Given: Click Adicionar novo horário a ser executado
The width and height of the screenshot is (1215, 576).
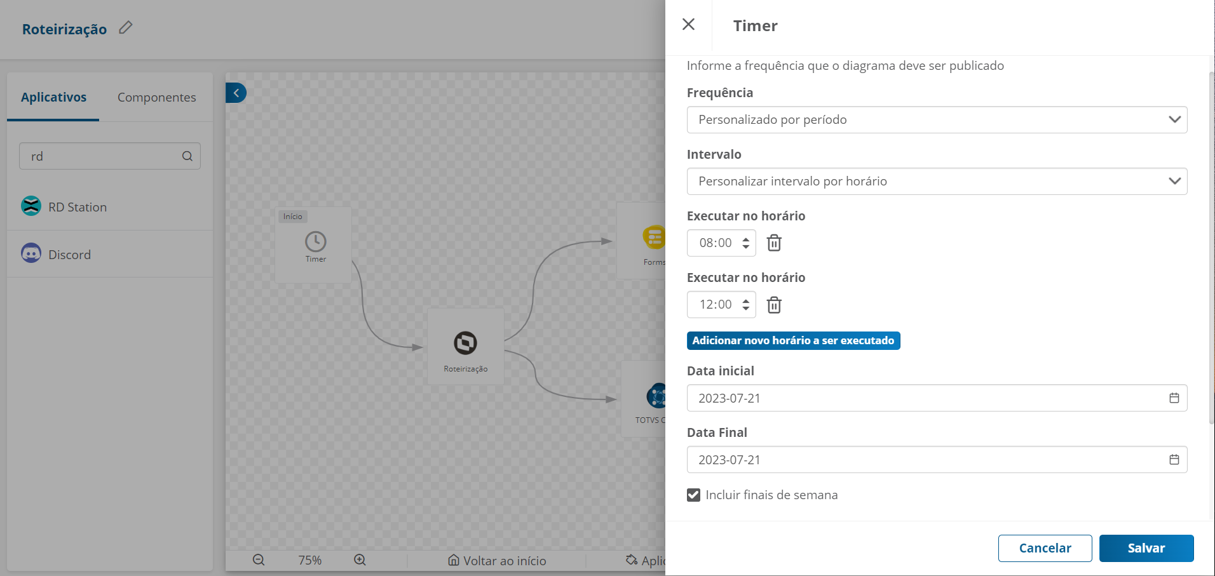Looking at the screenshot, I should 793,340.
